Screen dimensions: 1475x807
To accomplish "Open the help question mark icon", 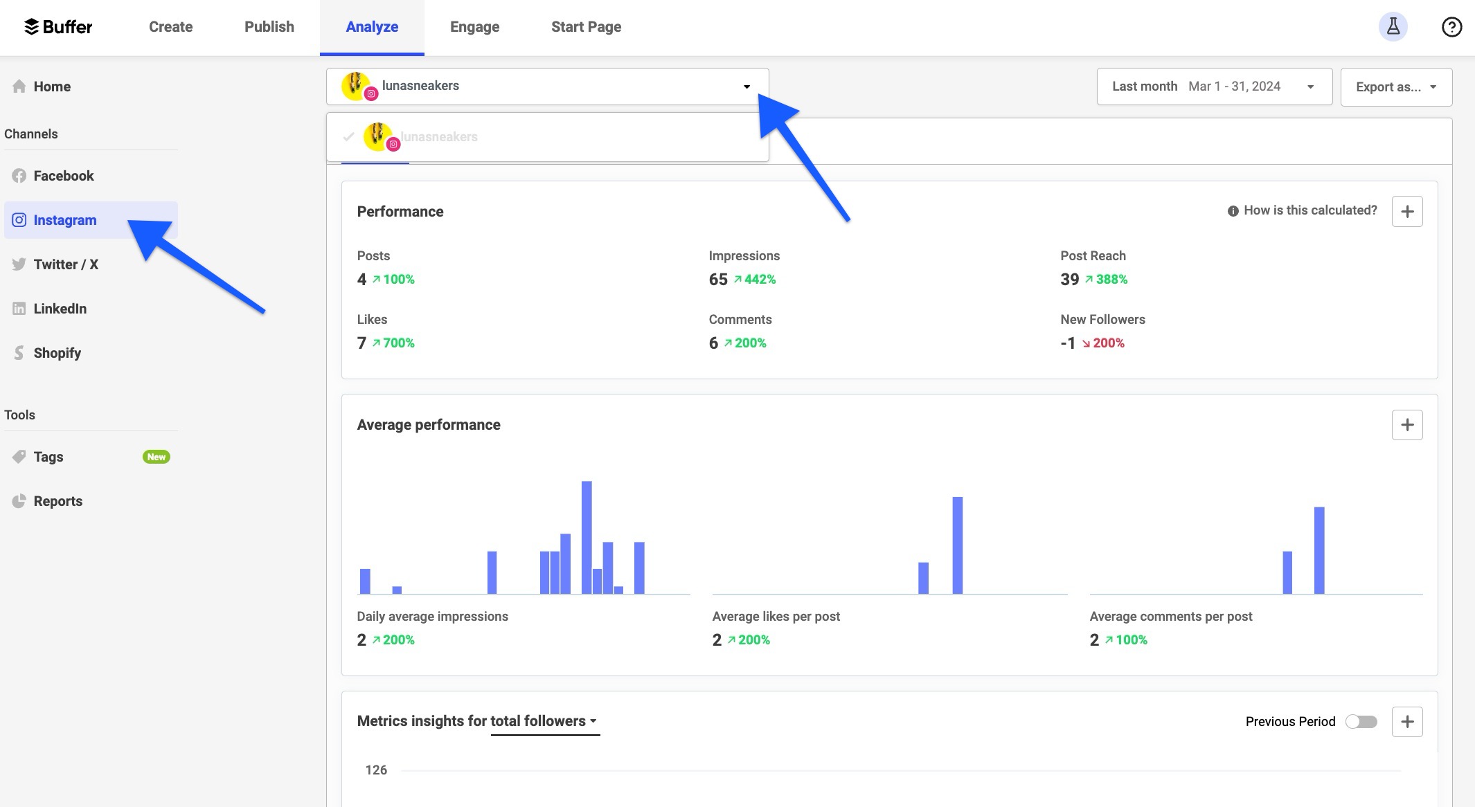I will point(1452,26).
